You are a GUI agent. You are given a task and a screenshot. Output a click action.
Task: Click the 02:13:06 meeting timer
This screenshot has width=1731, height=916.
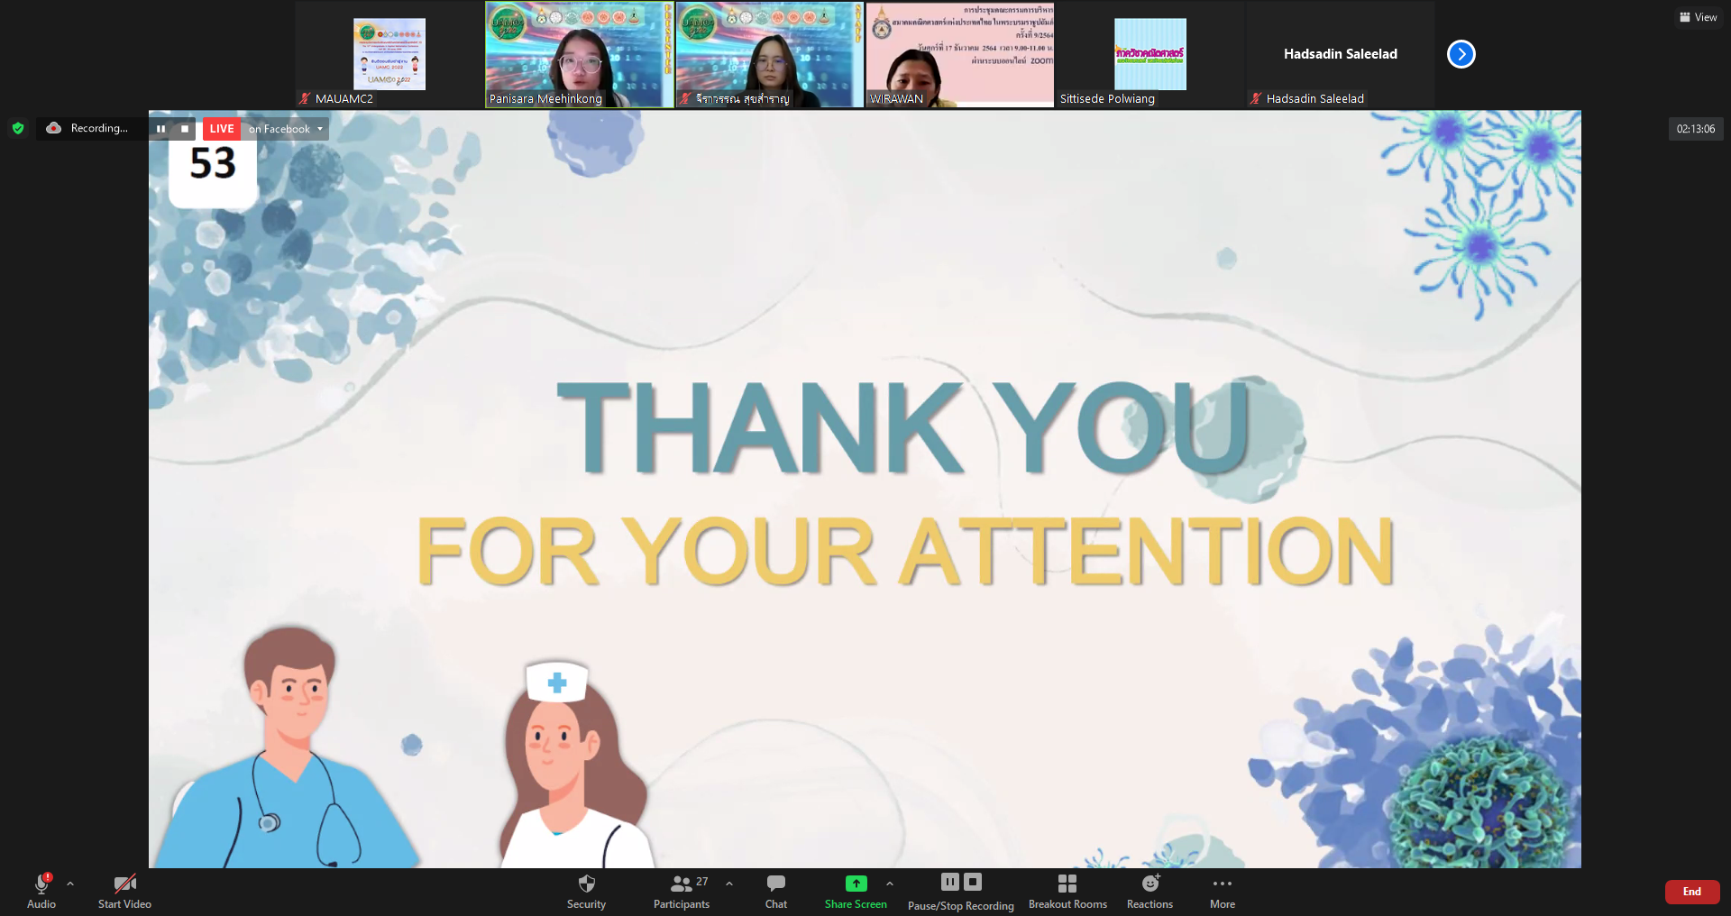(1696, 129)
